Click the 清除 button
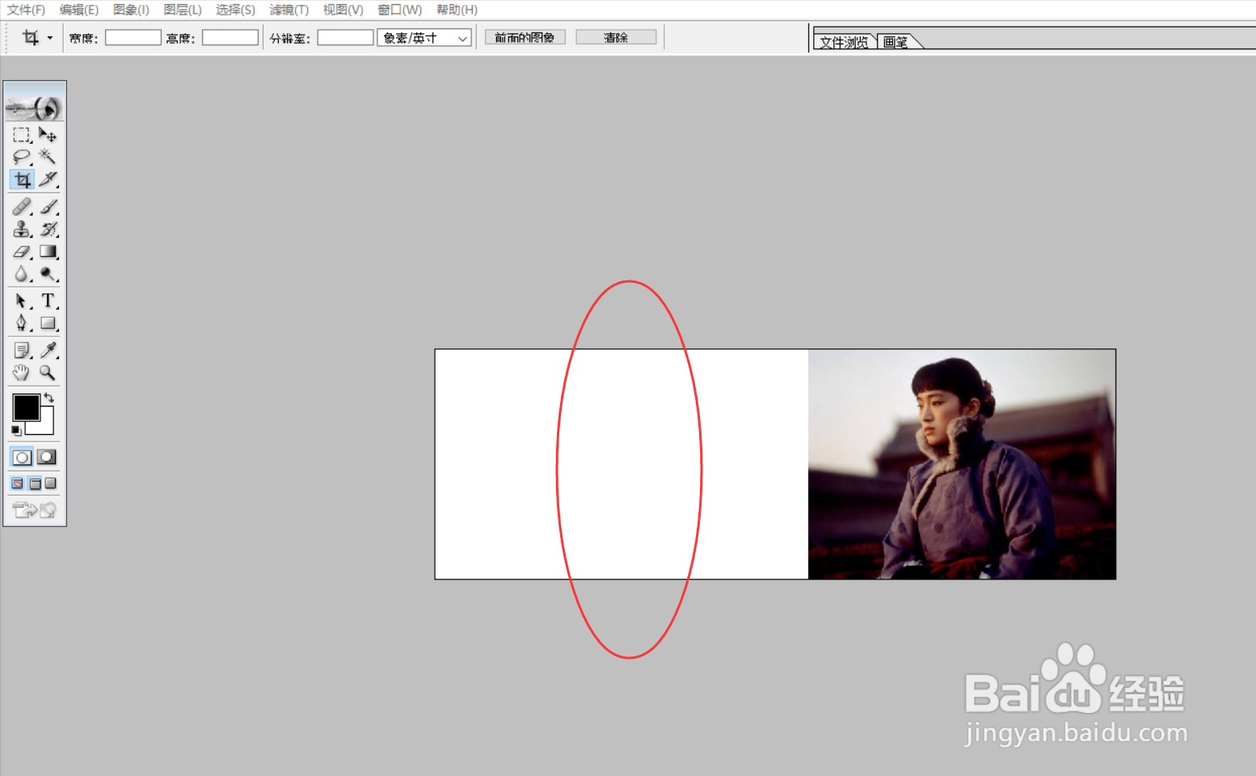Screen dimensions: 1256x776 (616, 37)
